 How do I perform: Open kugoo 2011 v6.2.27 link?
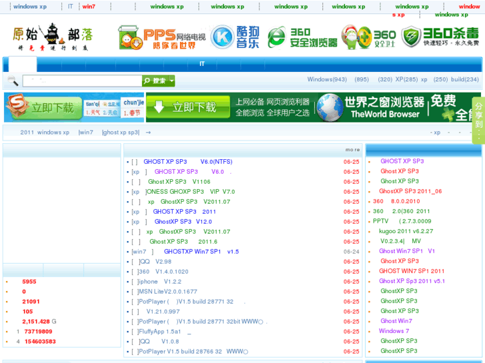pyautogui.click(x=406, y=231)
